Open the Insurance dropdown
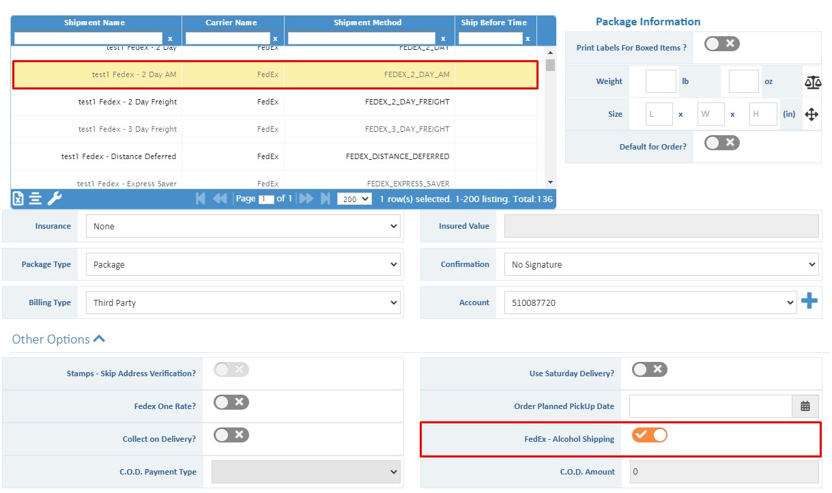 242,226
